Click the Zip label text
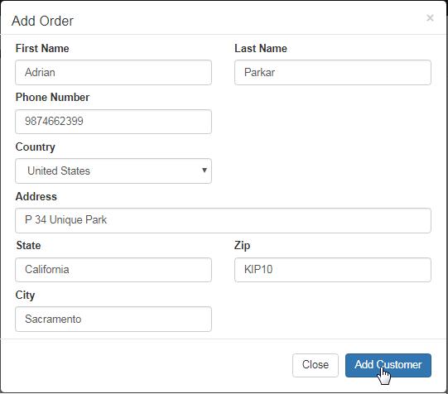Viewport: 448px width, 394px height. (x=243, y=246)
